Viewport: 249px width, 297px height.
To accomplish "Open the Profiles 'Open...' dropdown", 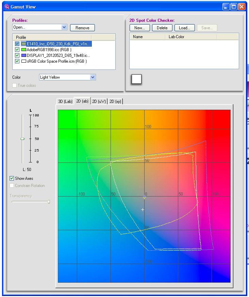I will click(x=64, y=27).
